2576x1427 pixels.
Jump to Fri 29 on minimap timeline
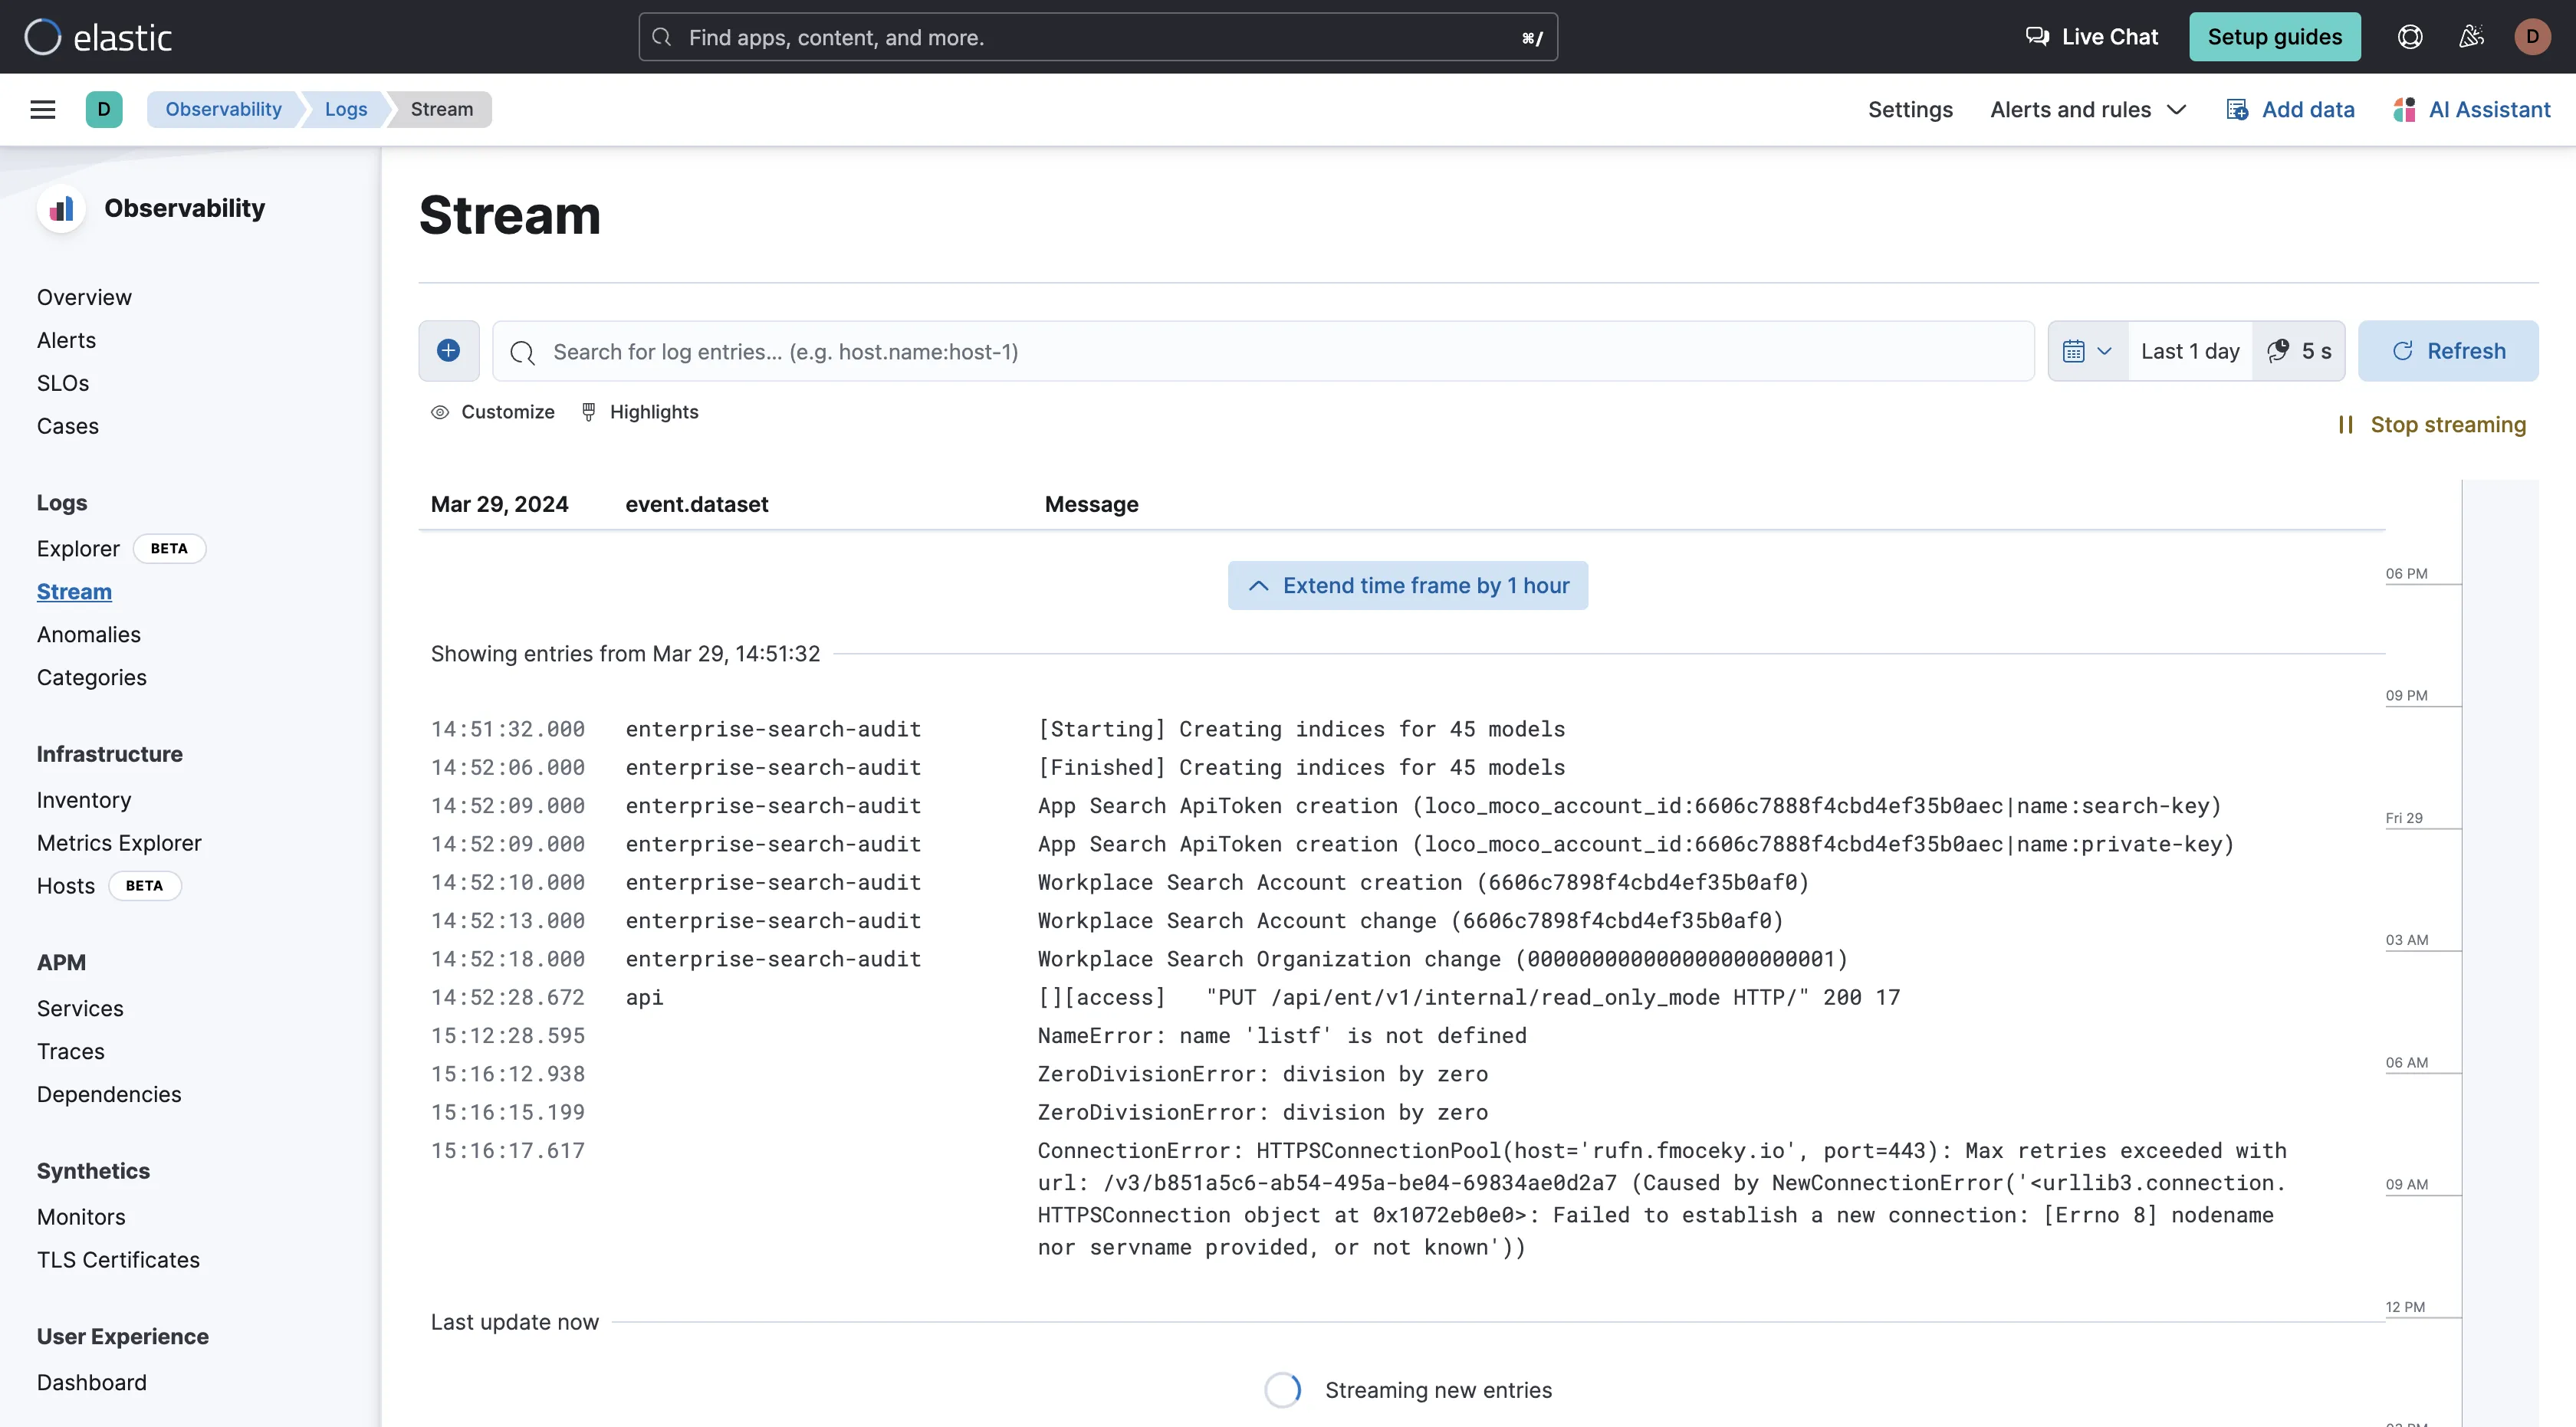2404,818
